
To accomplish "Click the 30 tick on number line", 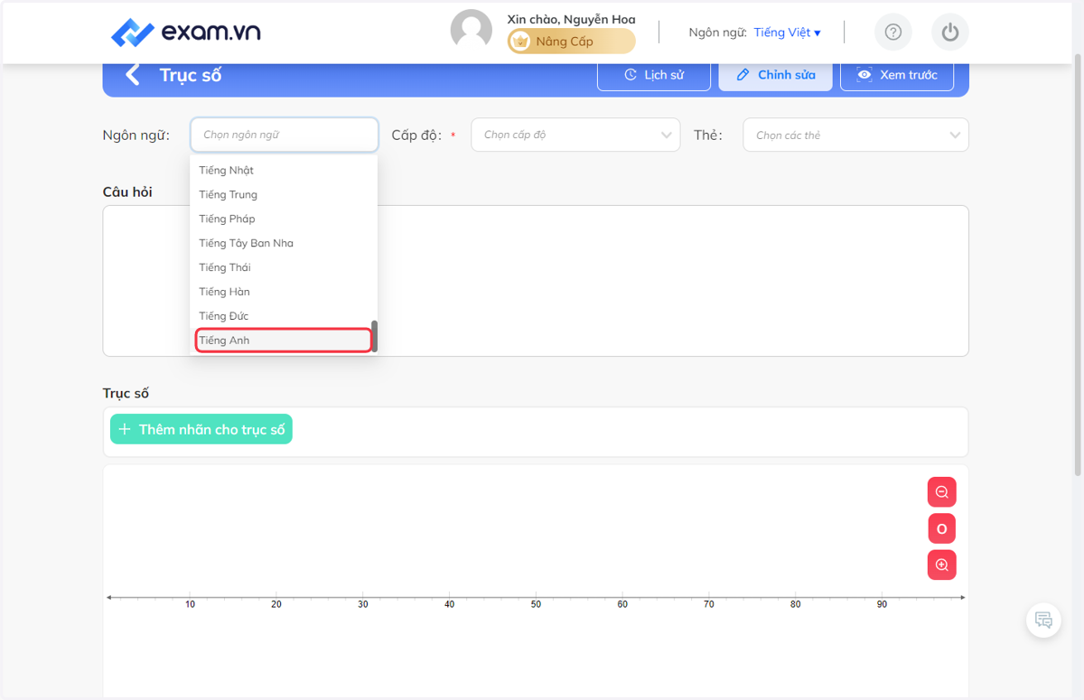I will click(x=363, y=603).
